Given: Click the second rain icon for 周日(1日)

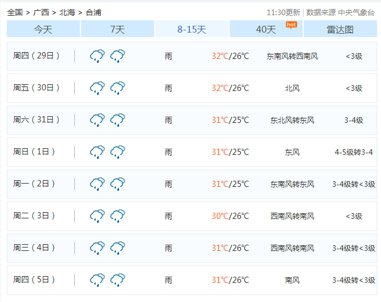Looking at the screenshot, I should coord(118,152).
